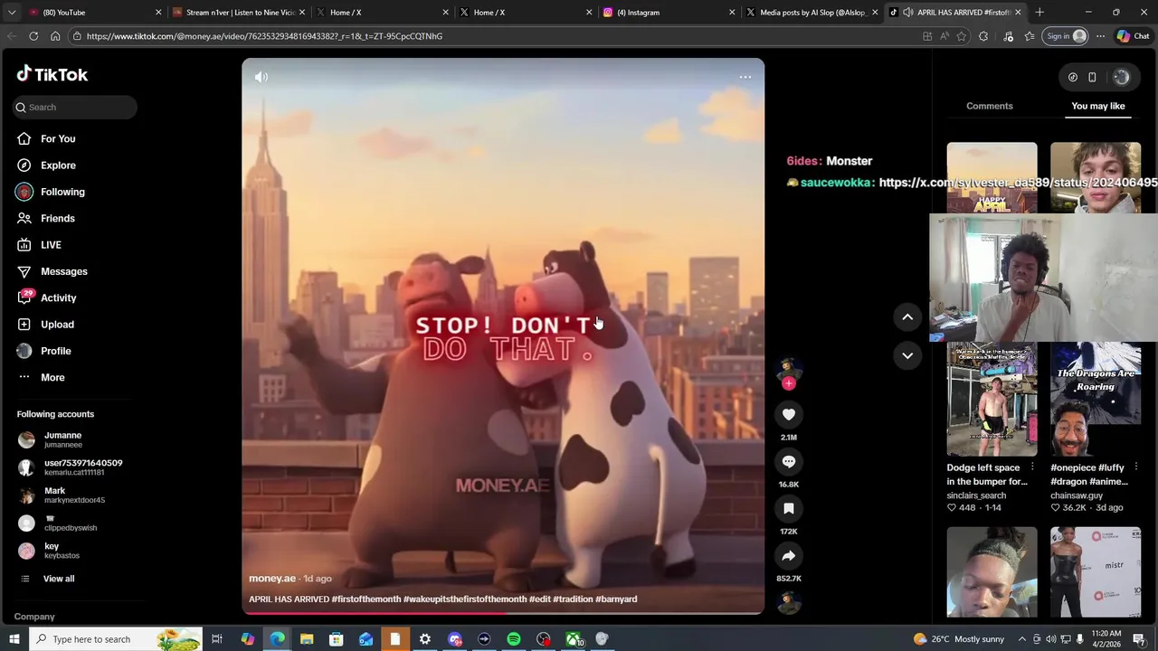Expand following accounts with View all
The height and width of the screenshot is (651, 1158).
(59, 579)
